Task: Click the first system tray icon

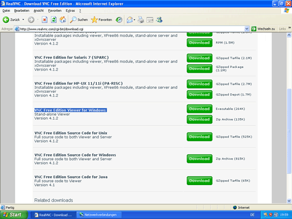Action: click(265, 215)
